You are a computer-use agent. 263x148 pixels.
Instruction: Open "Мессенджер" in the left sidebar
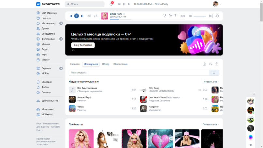tap(48, 23)
